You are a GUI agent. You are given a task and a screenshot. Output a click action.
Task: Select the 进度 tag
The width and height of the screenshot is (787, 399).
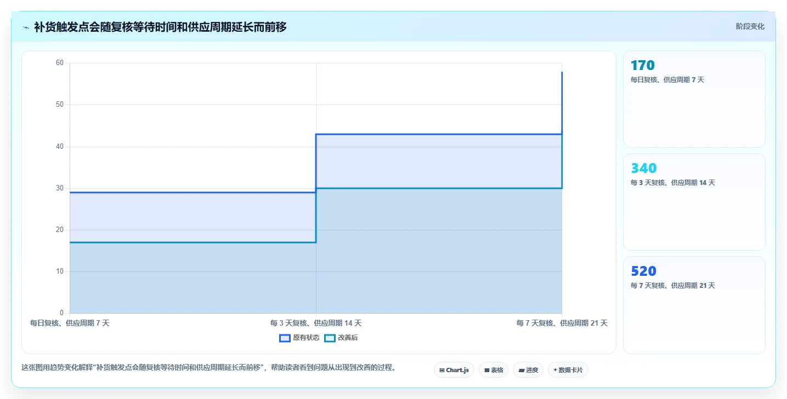[528, 370]
